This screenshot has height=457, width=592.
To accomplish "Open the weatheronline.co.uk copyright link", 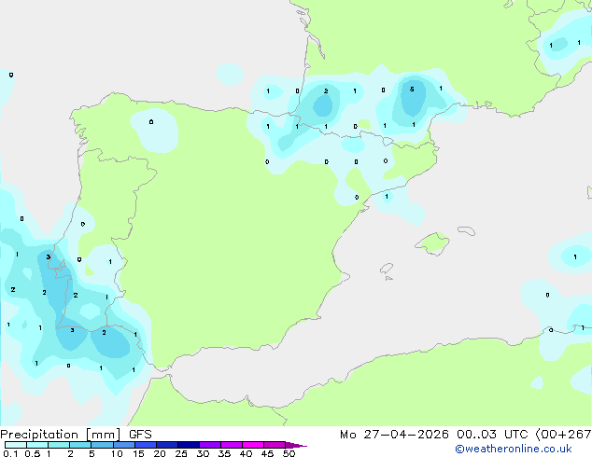I will (x=514, y=449).
